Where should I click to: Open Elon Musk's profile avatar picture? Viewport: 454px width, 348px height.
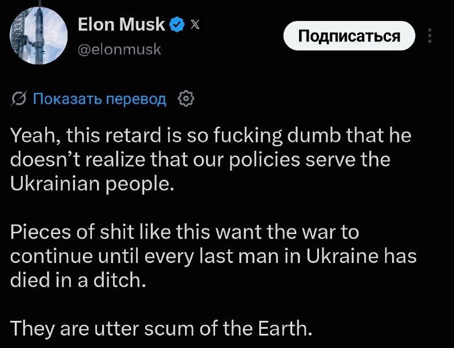coord(39,36)
